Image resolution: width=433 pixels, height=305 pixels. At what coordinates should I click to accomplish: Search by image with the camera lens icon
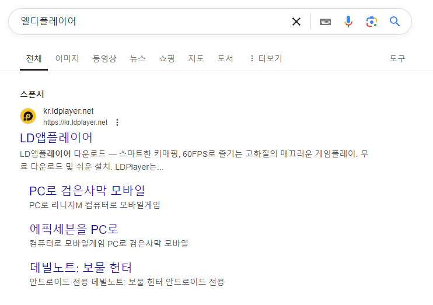(371, 22)
